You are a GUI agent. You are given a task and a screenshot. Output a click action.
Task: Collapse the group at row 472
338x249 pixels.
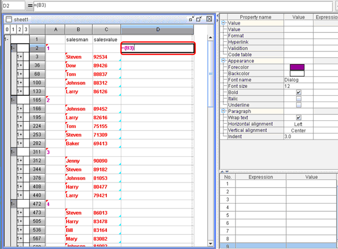point(14,204)
